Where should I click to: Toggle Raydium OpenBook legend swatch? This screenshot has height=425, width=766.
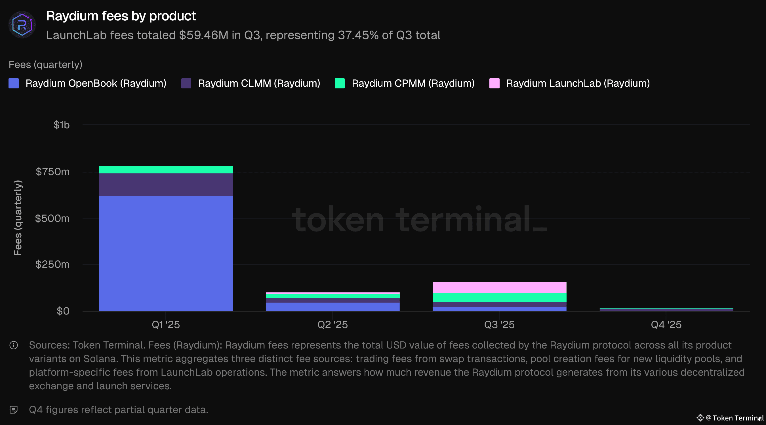pyautogui.click(x=14, y=84)
